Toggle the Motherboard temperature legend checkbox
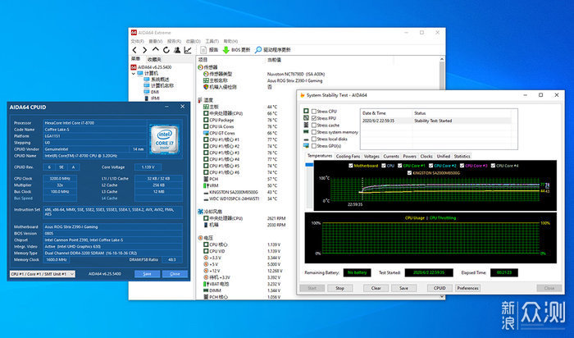Screen dimensions: 574x338 click(x=350, y=166)
